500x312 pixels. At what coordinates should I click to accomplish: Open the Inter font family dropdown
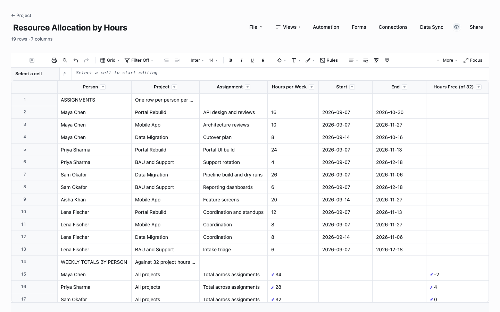click(x=197, y=60)
